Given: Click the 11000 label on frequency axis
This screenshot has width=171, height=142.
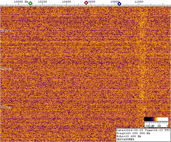Looking at the screenshot, I should click(139, 2).
